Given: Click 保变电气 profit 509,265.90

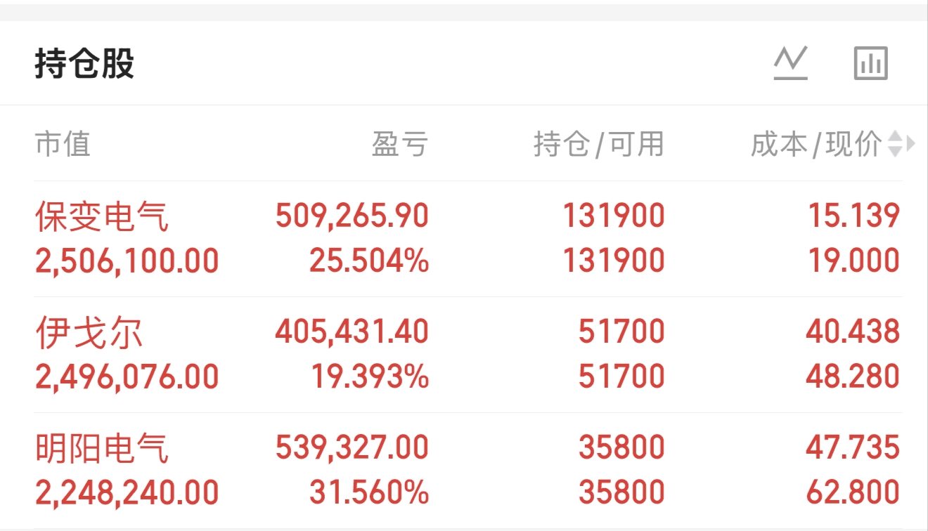Looking at the screenshot, I should pos(352,216).
